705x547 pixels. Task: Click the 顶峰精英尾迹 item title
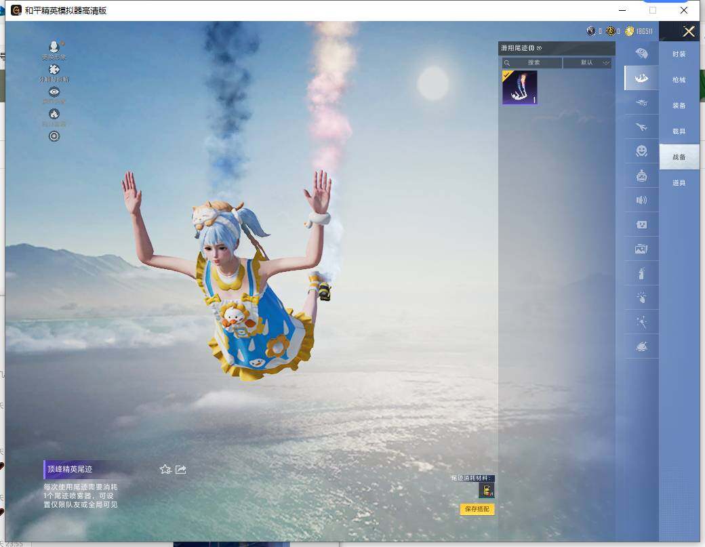coord(70,469)
